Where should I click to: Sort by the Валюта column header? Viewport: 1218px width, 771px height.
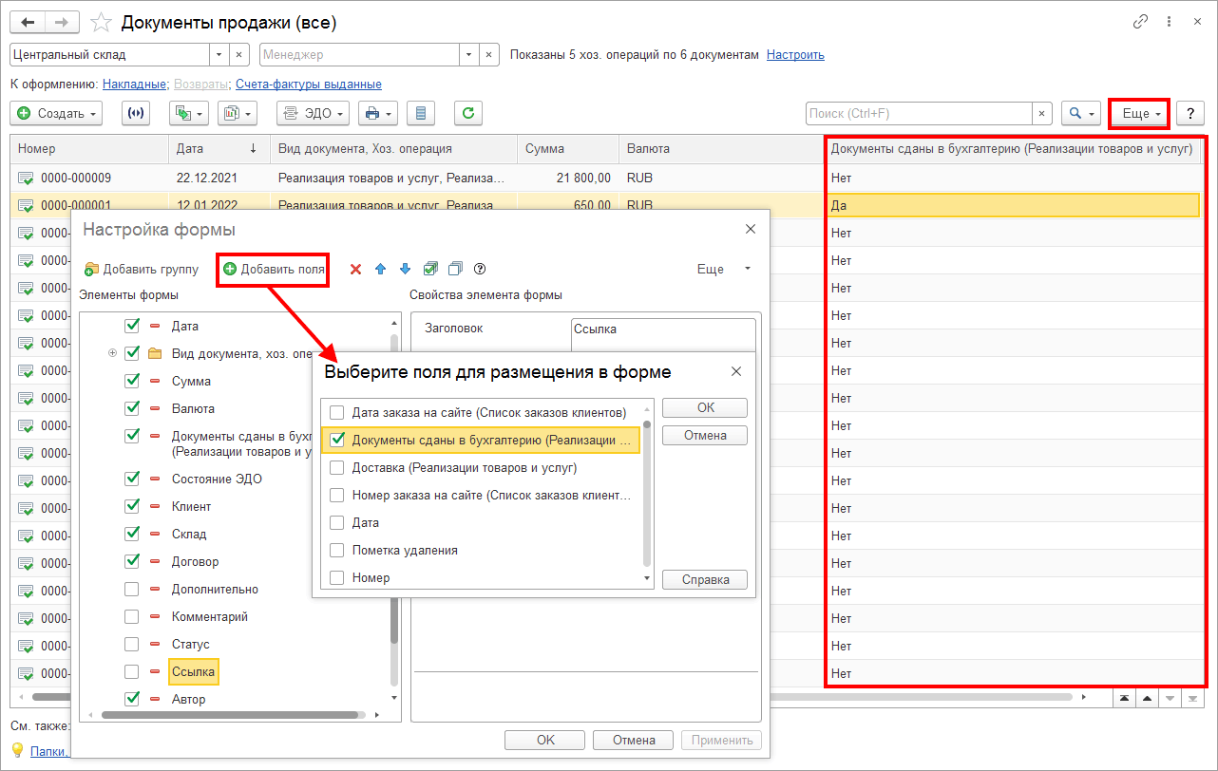[721, 148]
